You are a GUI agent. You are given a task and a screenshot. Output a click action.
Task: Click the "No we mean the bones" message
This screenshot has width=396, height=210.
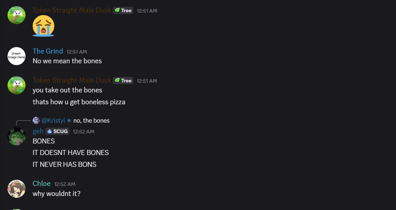tap(67, 61)
